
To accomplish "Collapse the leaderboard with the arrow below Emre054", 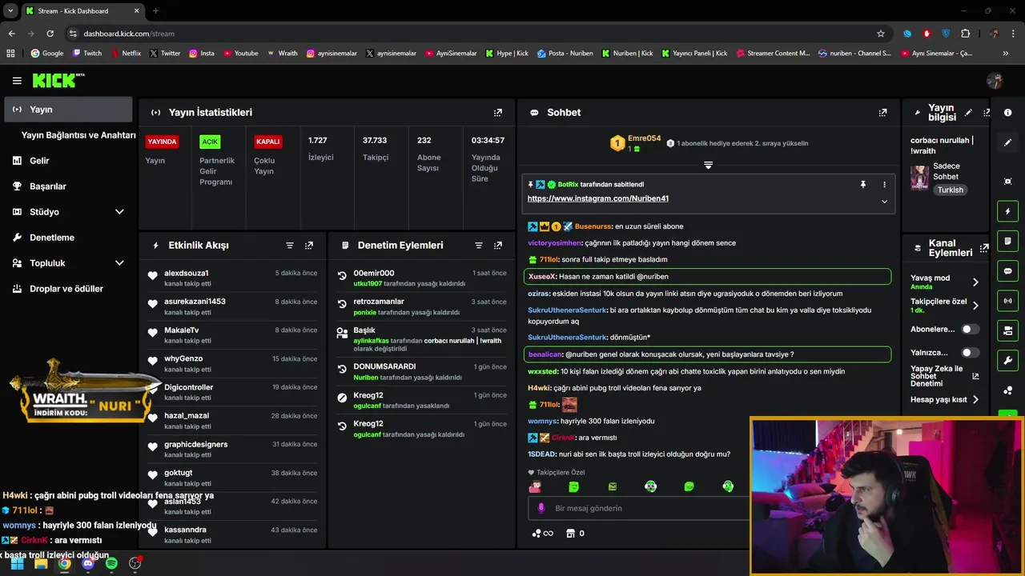I will pos(708,165).
